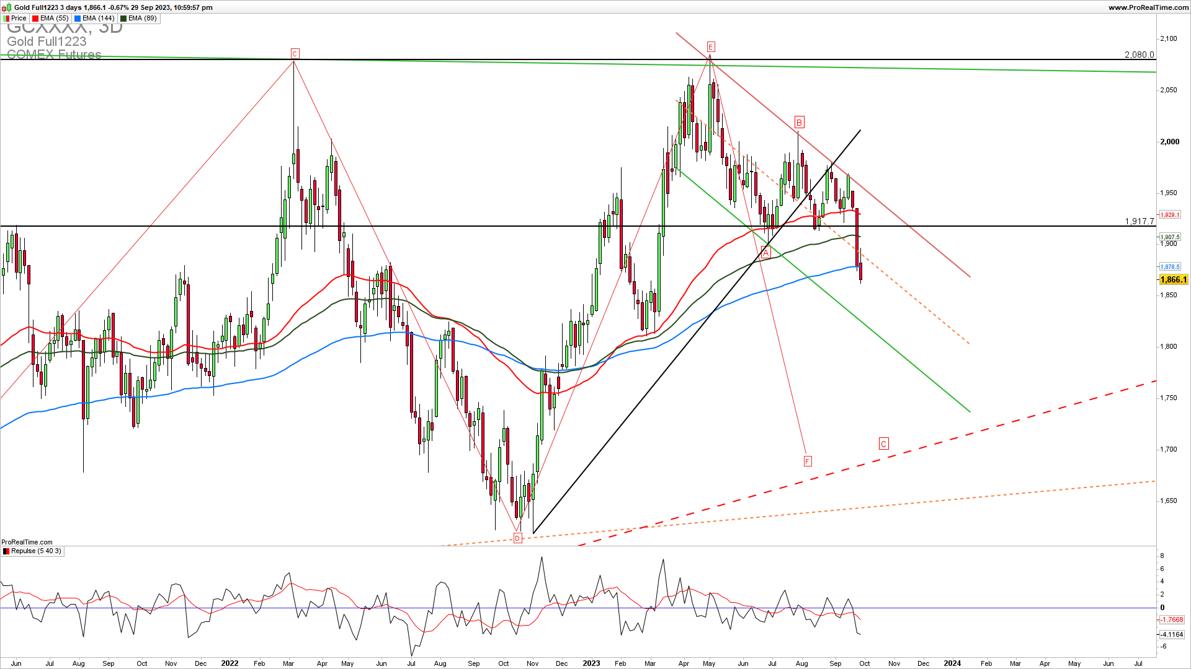Screen dimensions: 1191x669
Task: Click the 1,650 price axis label
Action: (1169, 501)
